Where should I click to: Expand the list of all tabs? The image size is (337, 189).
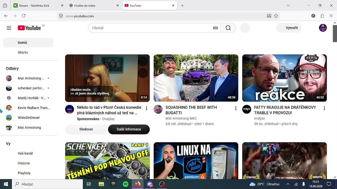pyautogui.click(x=288, y=6)
